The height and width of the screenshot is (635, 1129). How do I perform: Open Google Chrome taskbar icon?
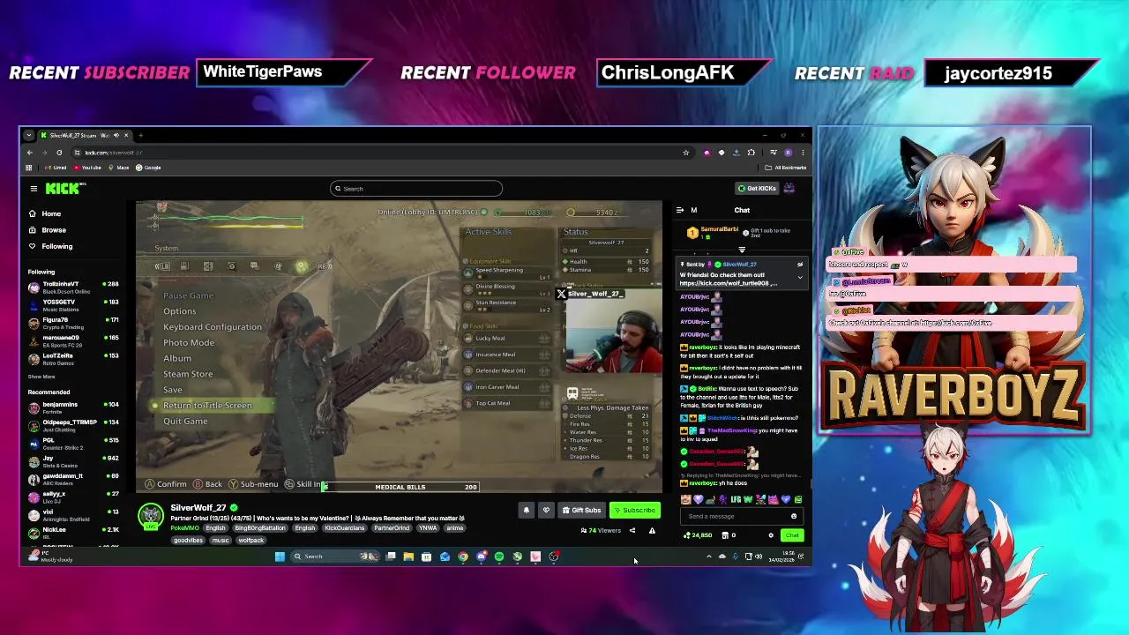click(x=462, y=557)
